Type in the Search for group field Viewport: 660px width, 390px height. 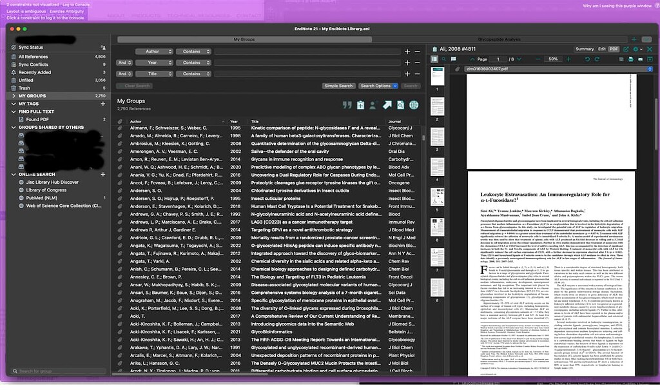click(x=58, y=371)
